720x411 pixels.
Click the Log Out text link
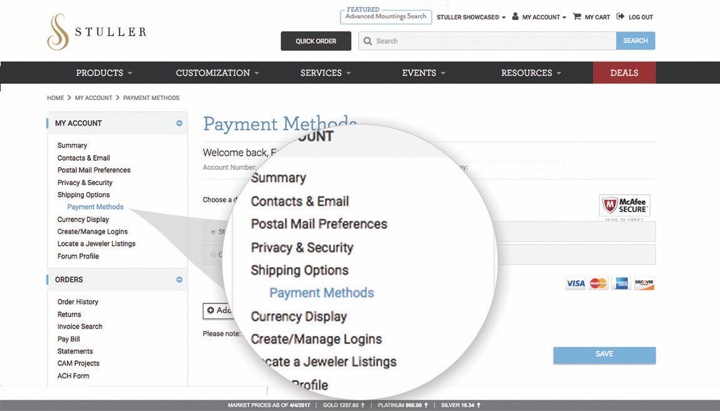[x=640, y=17]
